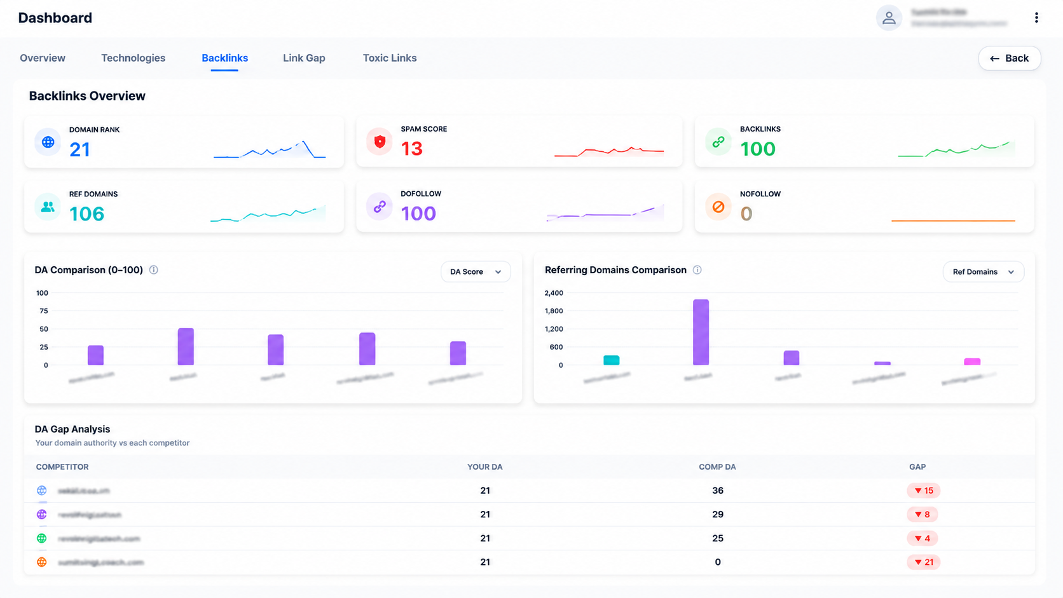
Task: Click the Spam Score value 13
Action: click(x=412, y=149)
